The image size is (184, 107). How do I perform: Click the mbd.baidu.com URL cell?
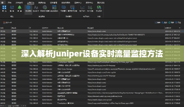click(x=125, y=93)
